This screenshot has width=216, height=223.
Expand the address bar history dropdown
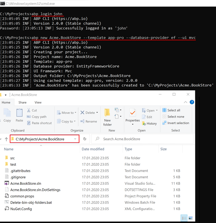(75, 139)
